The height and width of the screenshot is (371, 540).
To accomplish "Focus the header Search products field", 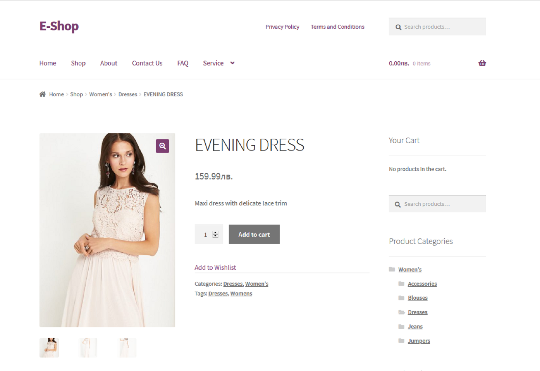I will [x=442, y=27].
